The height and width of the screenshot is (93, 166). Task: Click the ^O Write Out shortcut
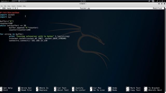point(25,88)
